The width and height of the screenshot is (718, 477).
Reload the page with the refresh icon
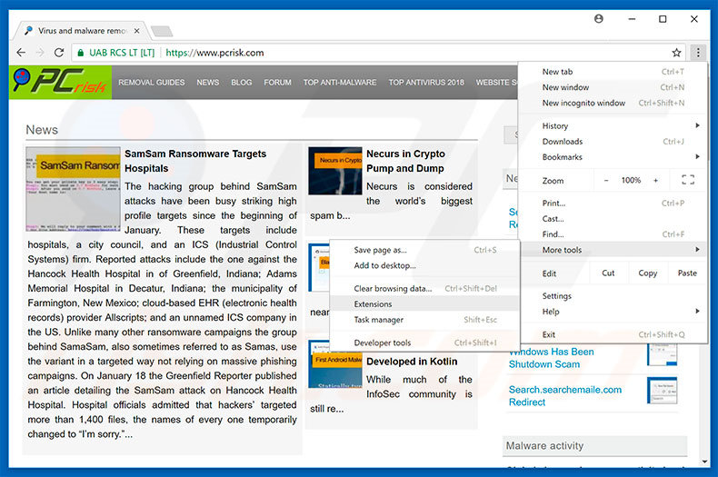[59, 53]
